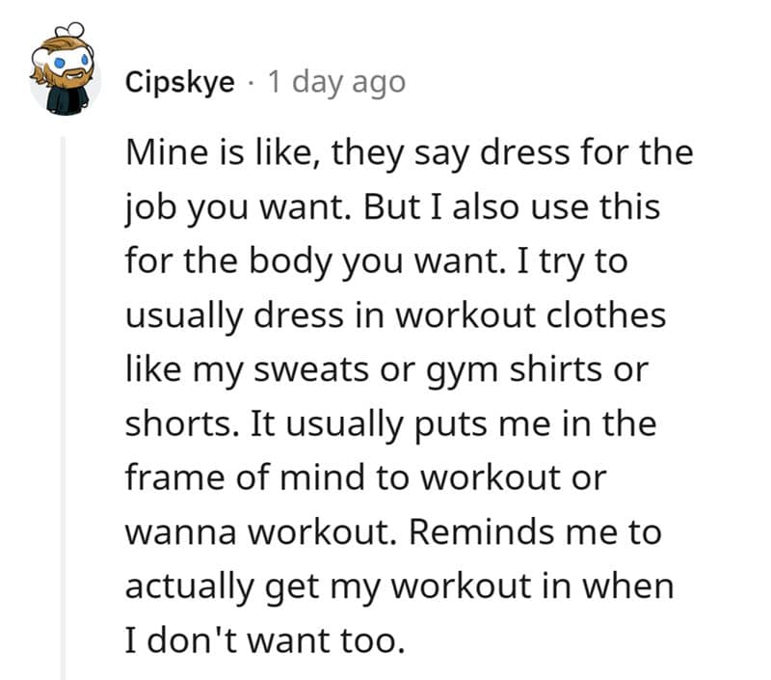Image resolution: width=771 pixels, height=680 pixels.
Task: Click the dot separator after the username
Action: (x=250, y=83)
